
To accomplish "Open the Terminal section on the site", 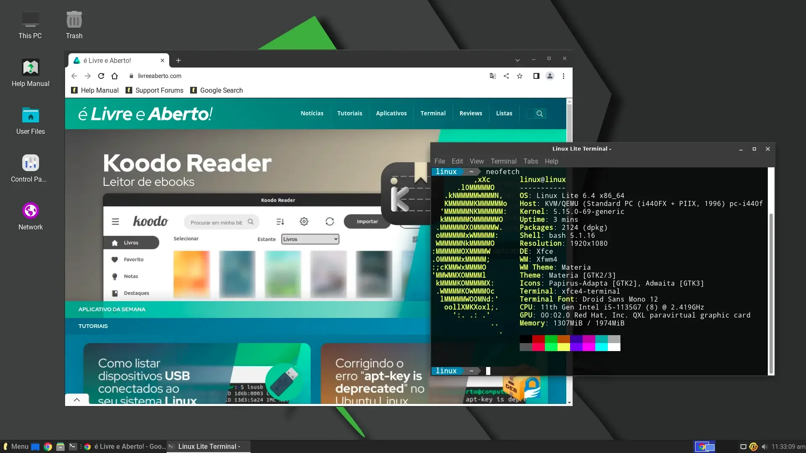I will click(x=433, y=113).
